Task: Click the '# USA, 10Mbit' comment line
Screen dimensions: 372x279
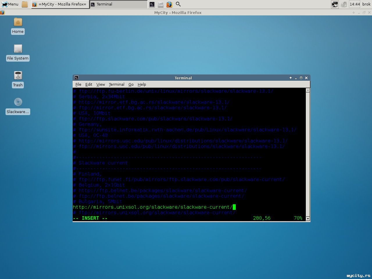Action: pos(92,113)
